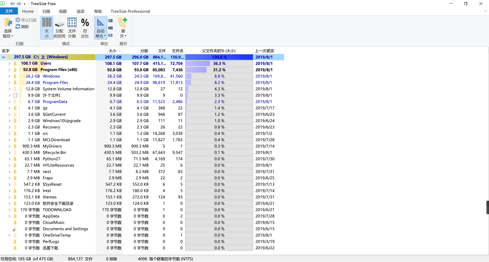Click the Windows folder percentage bar
Image resolution: width=489 pixels, height=262 pixels.
219,76
